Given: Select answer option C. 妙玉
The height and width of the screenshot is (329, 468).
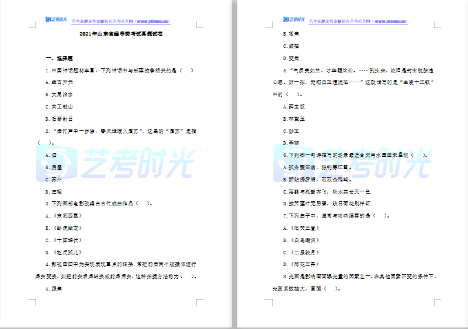Looking at the screenshot, I should coord(292,131).
